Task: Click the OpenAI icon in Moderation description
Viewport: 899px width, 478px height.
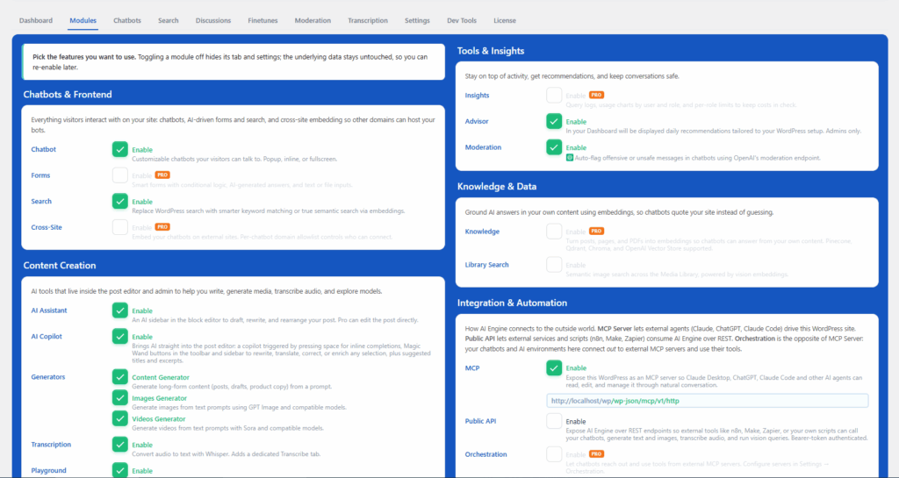Action: [569, 157]
